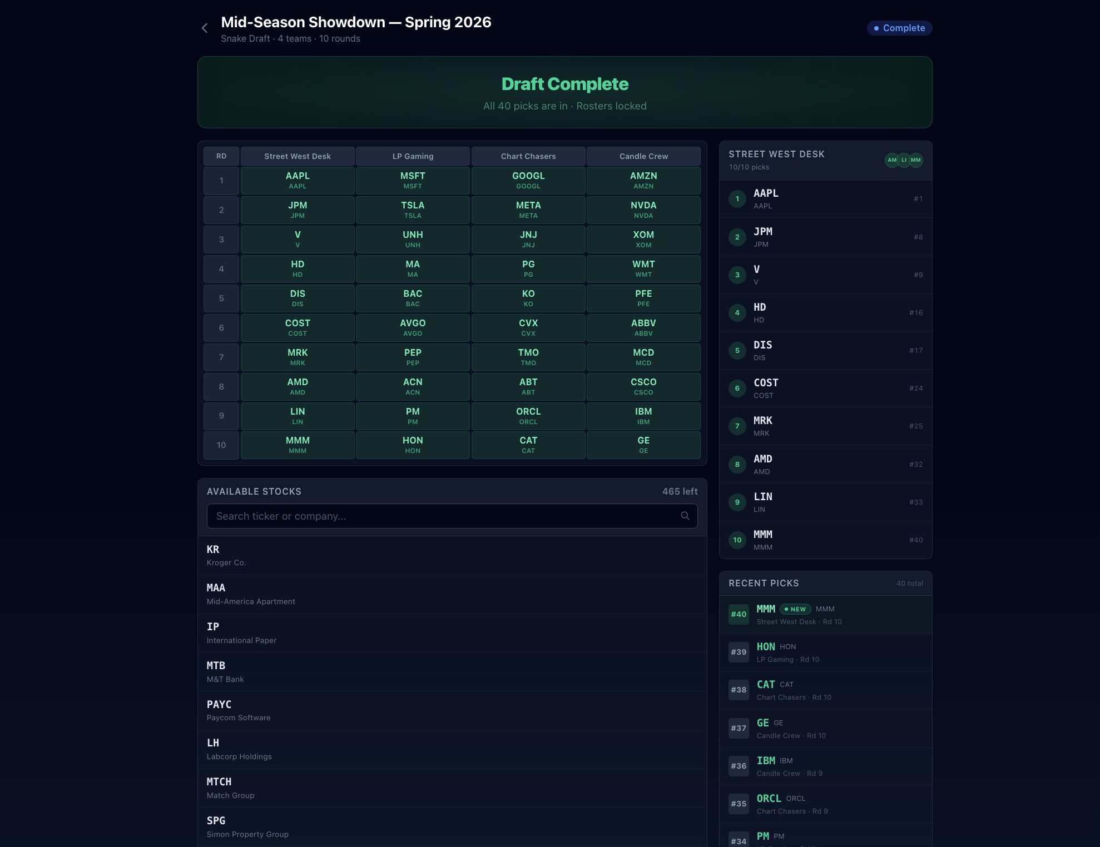Click the LI avatar badge
The width and height of the screenshot is (1100, 847).
904,160
